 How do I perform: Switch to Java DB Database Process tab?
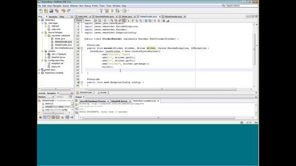(x=92, y=101)
